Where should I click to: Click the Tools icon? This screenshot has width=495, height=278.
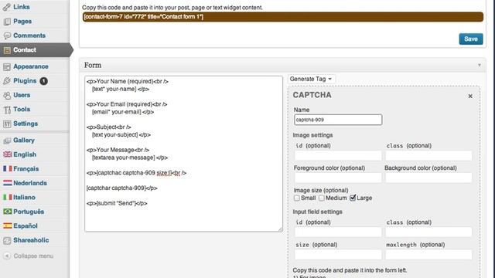coord(7,110)
